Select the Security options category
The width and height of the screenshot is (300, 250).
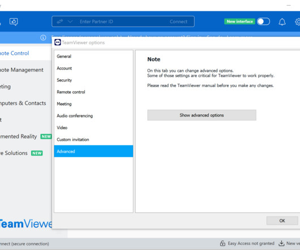(93, 80)
